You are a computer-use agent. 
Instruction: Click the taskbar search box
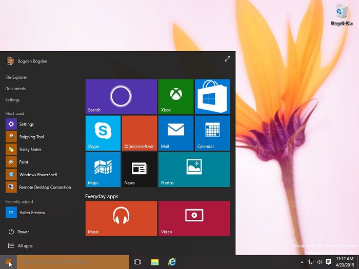73,262
